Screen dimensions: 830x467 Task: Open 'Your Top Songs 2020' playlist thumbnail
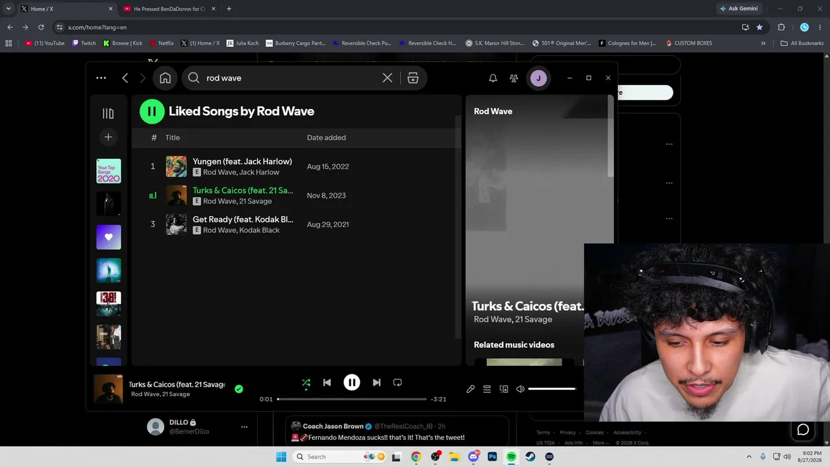pos(108,171)
